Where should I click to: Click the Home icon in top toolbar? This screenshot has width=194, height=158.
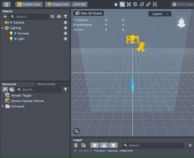tap(7, 4)
